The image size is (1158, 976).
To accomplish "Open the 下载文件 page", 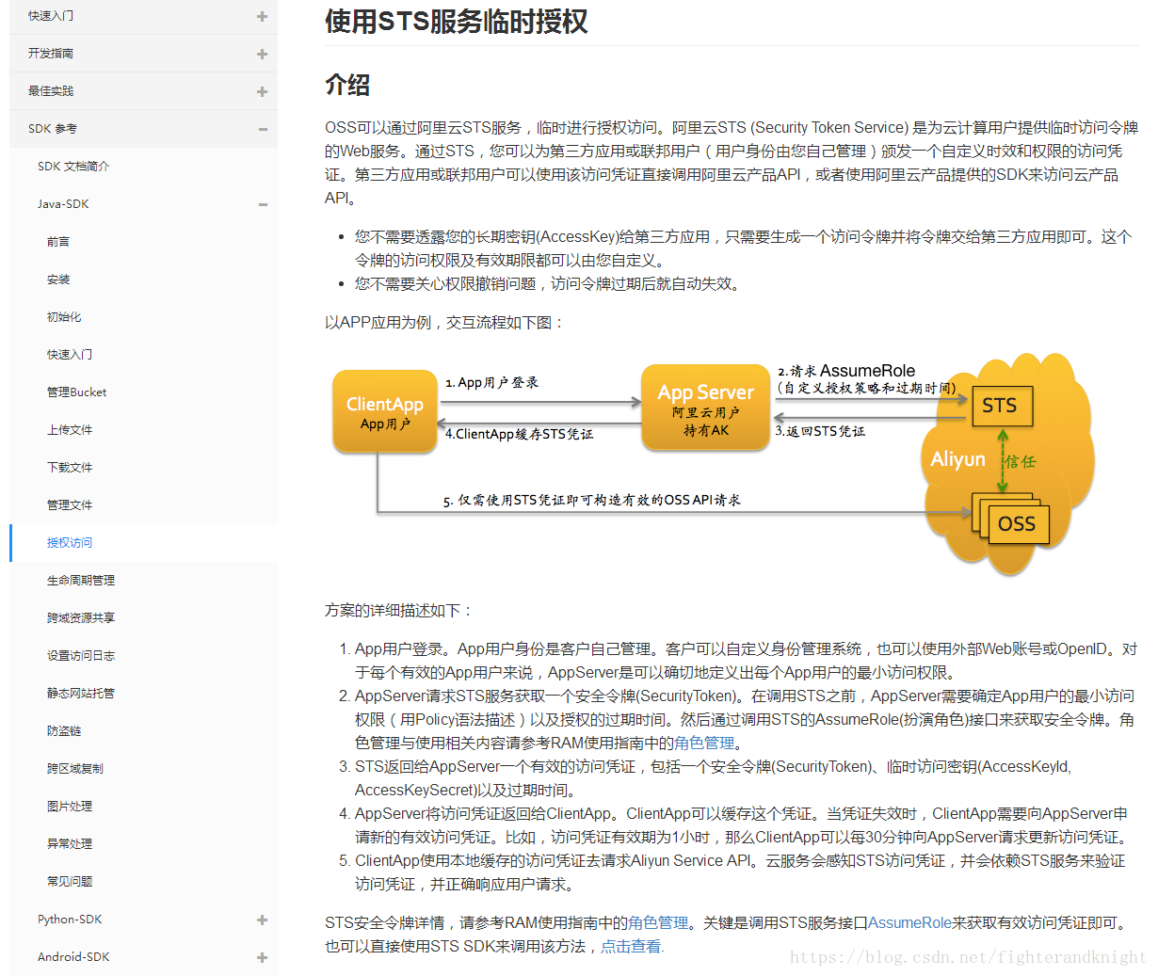I will (70, 468).
